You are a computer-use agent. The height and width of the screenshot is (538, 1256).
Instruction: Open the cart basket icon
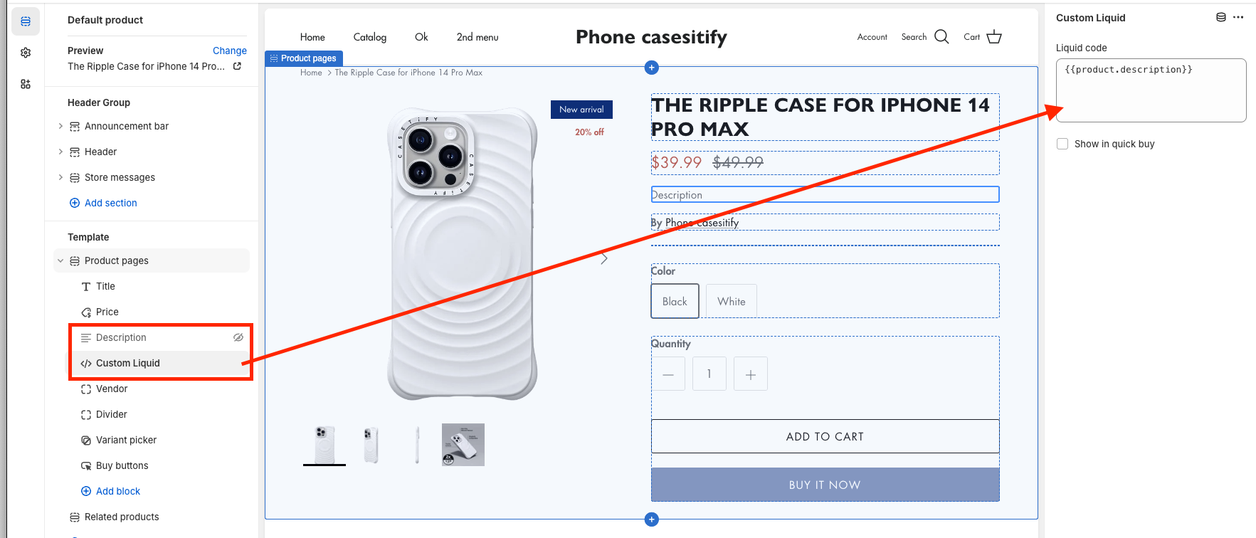[x=994, y=37]
